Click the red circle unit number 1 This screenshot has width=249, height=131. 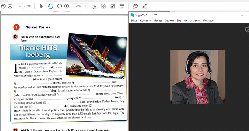17,27
